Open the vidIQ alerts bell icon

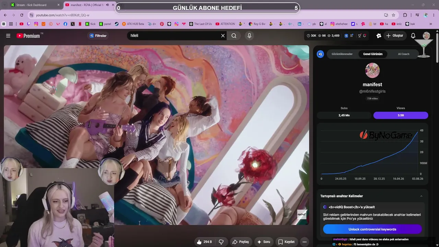coord(365,36)
